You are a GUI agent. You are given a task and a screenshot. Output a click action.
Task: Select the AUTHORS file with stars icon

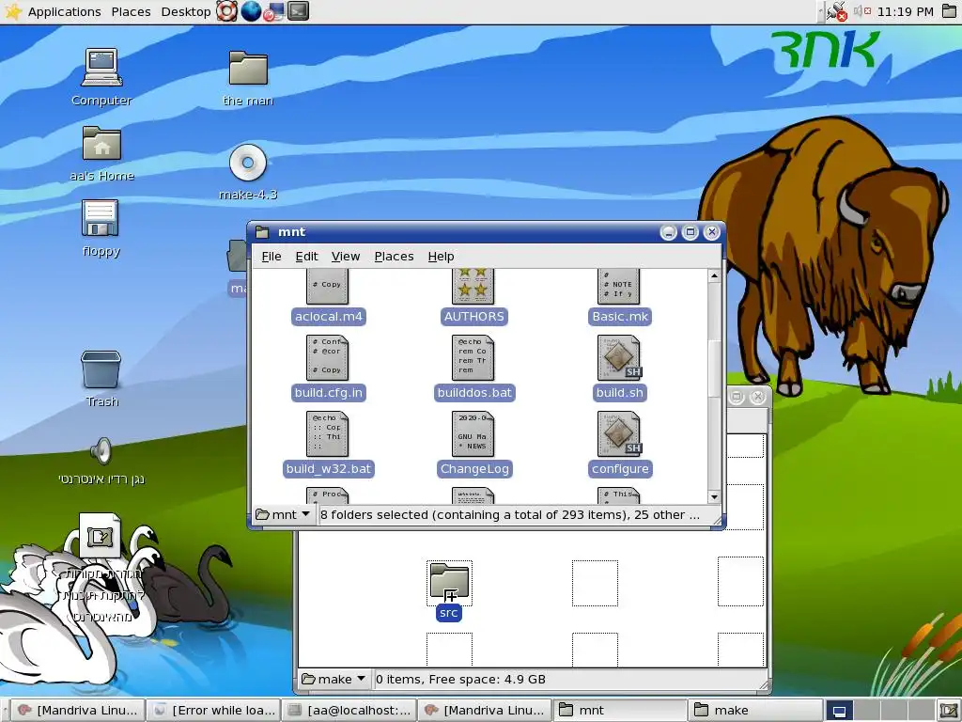pos(473,286)
